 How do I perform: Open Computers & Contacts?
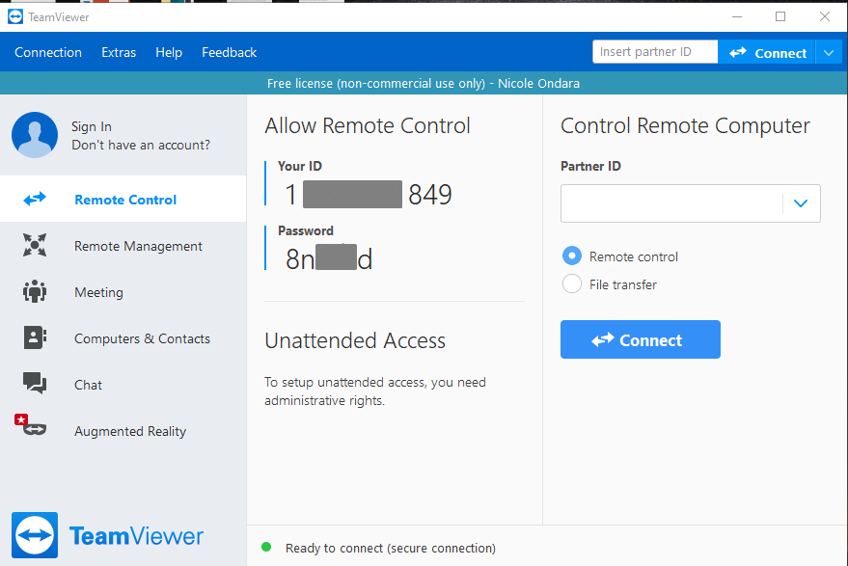coord(141,338)
